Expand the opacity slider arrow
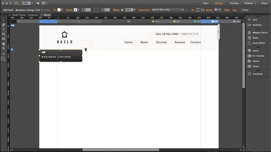 (x=135, y=10)
